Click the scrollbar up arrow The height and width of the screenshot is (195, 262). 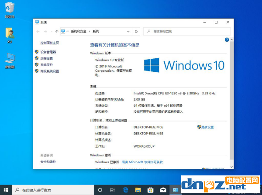click(231, 40)
